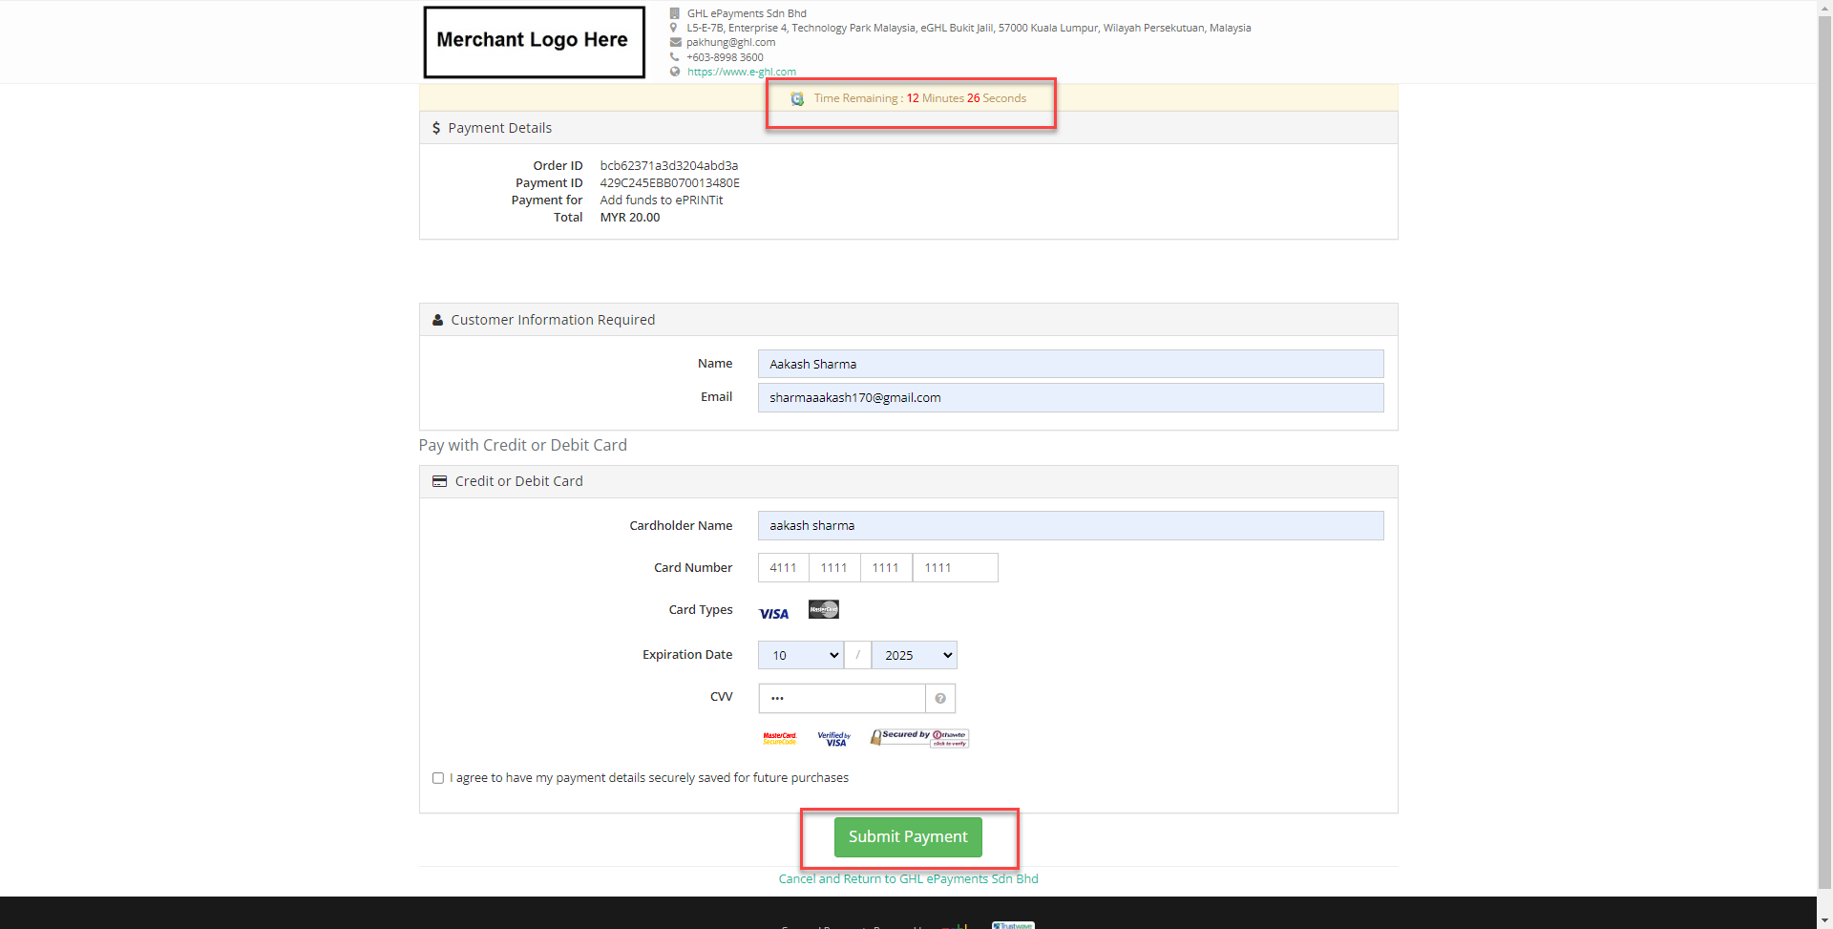Click the customer Name input field
The height and width of the screenshot is (929, 1833).
coord(1069,364)
